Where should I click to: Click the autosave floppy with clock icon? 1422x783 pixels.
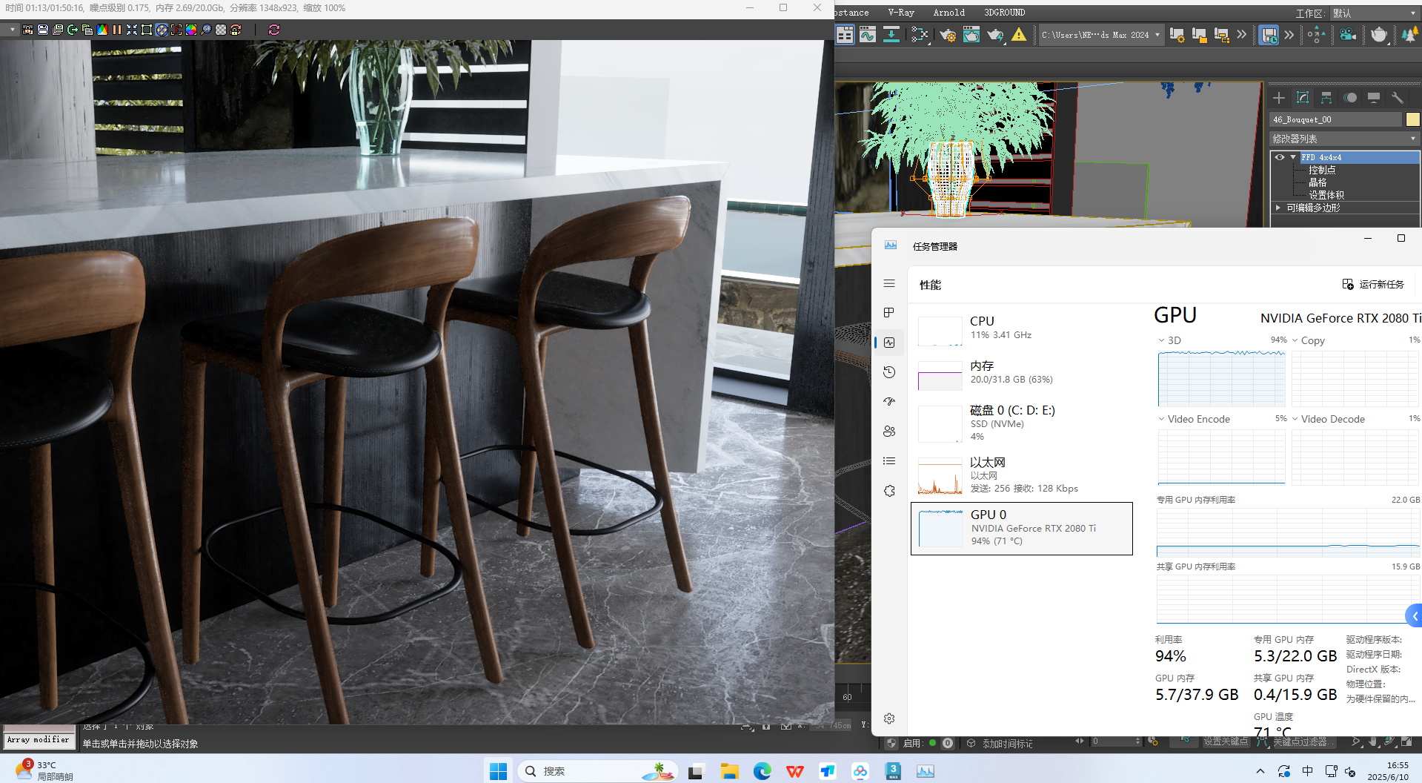coord(1269,35)
